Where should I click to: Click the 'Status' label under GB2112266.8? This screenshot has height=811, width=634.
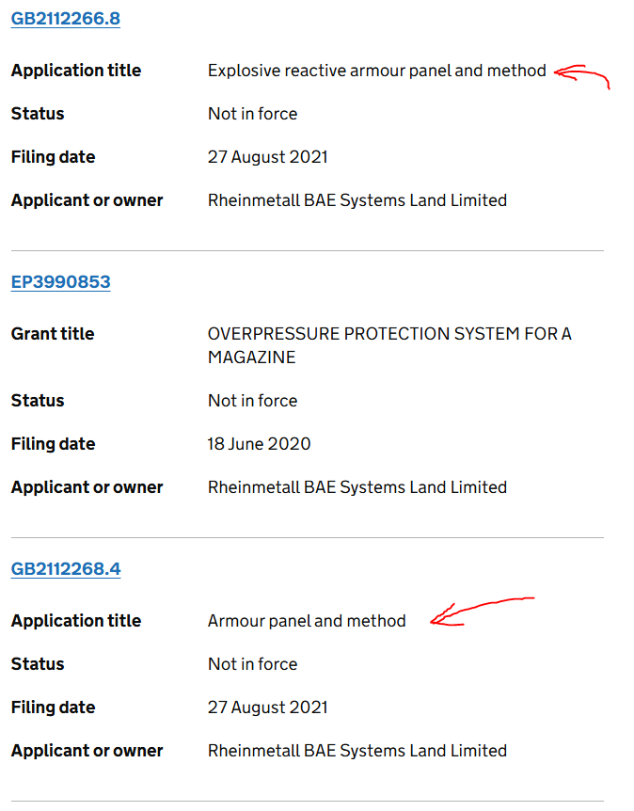38,114
